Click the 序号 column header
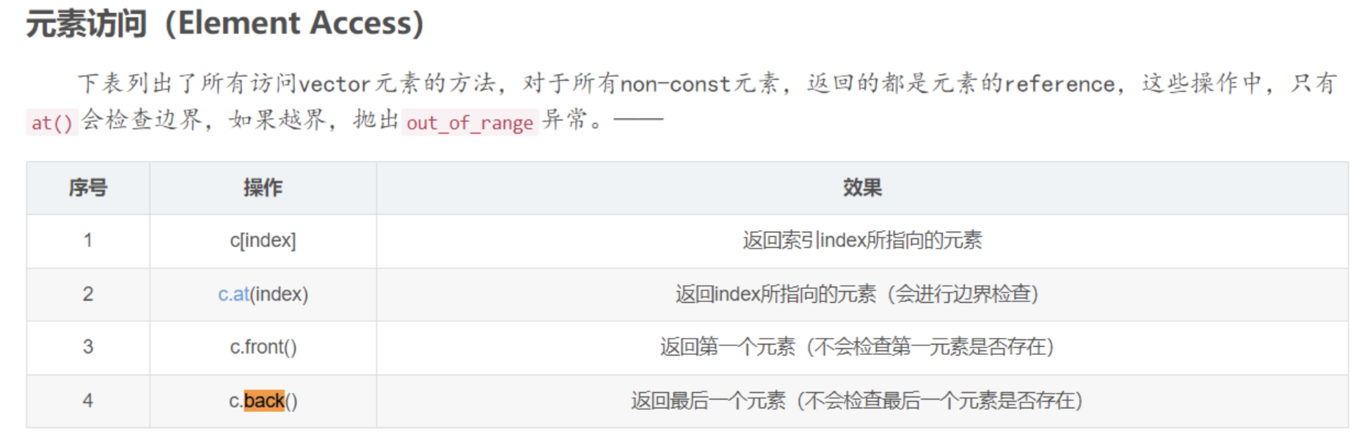The width and height of the screenshot is (1356, 437). [x=88, y=188]
